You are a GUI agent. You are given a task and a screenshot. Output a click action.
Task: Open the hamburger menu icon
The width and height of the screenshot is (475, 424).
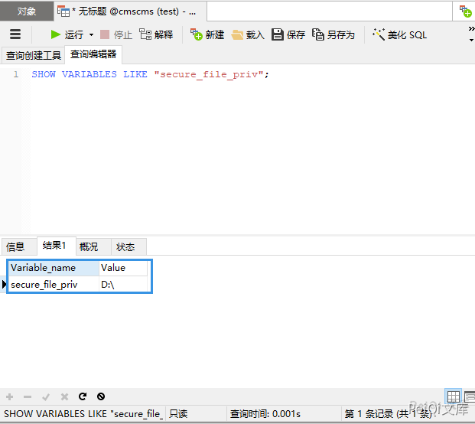click(x=15, y=34)
